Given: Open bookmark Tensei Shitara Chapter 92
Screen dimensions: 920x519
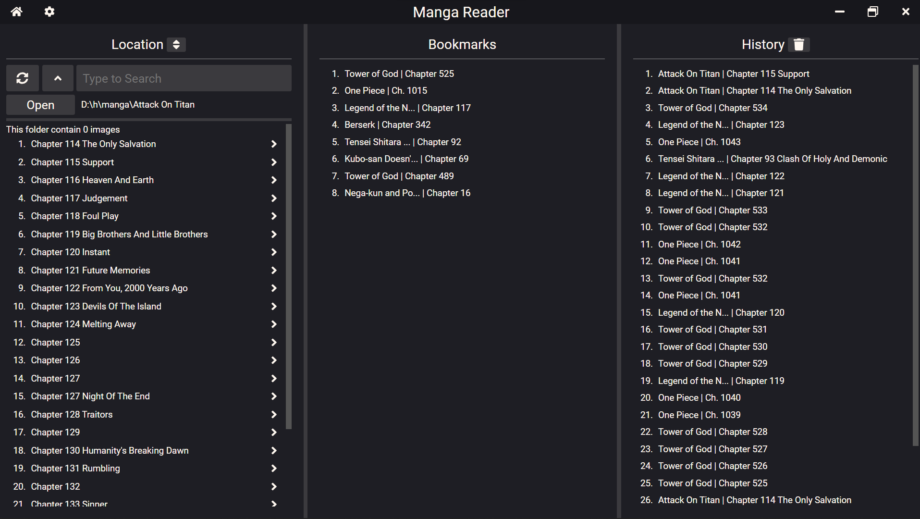Looking at the screenshot, I should [x=403, y=142].
